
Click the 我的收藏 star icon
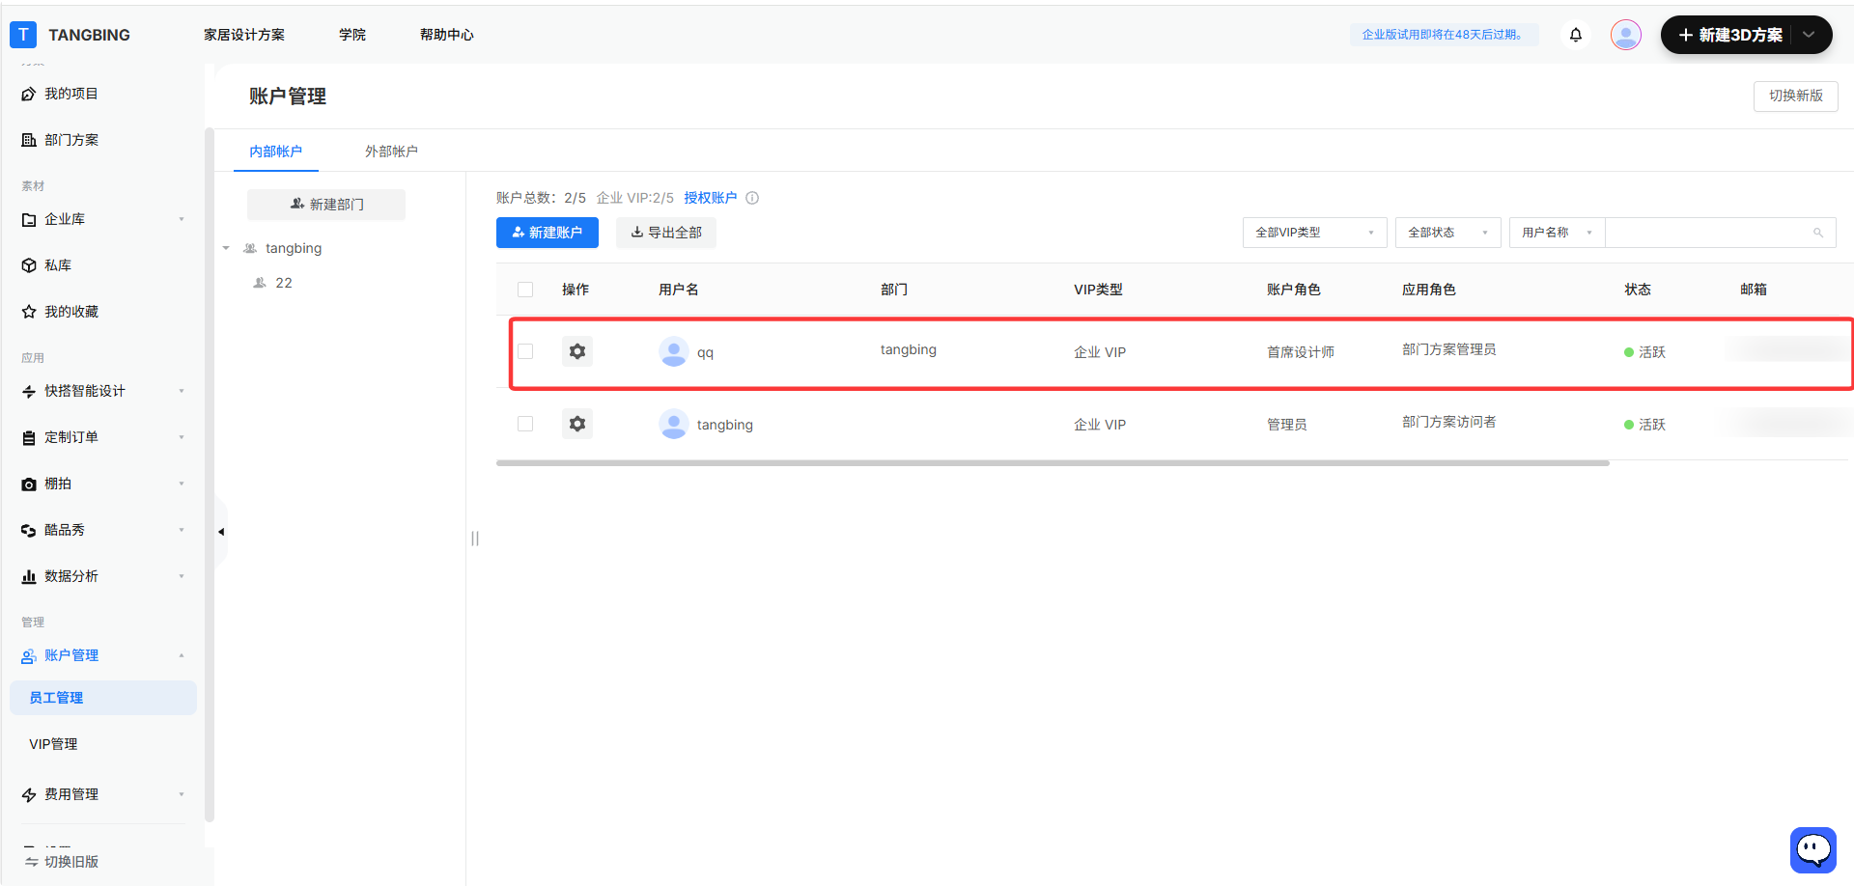click(29, 312)
